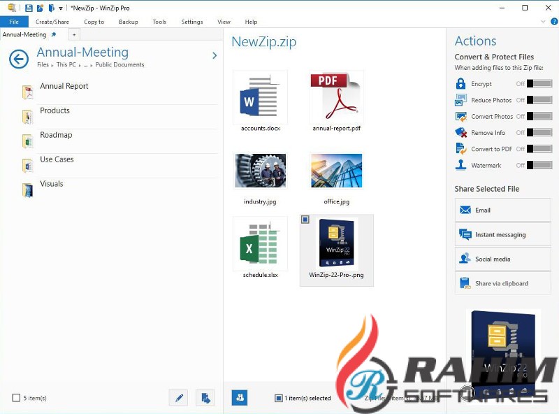Toggle the Convert Photos switch
This screenshot has width=559, height=414.
(x=539, y=116)
